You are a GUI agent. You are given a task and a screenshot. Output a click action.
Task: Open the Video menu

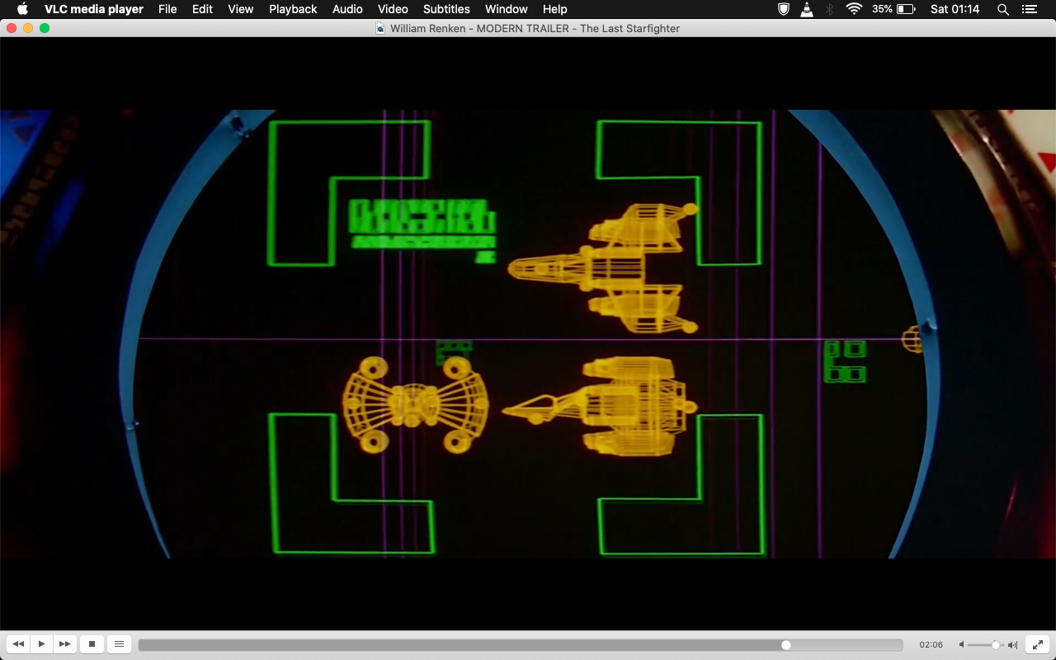coord(393,9)
